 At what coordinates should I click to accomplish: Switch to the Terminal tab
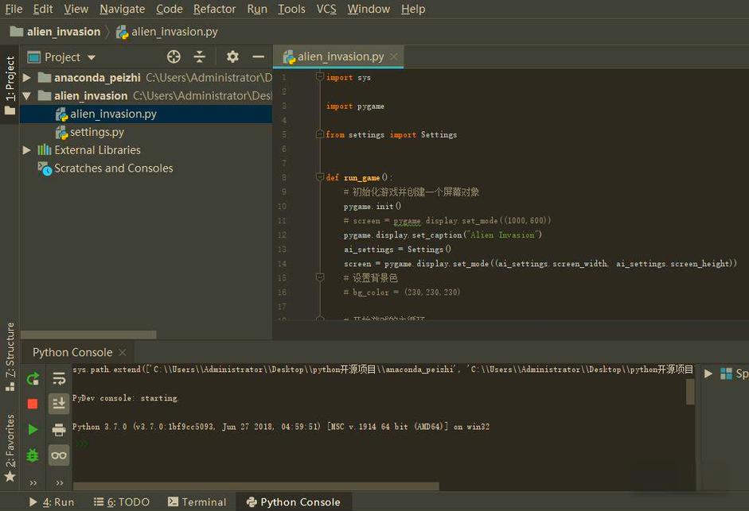coord(197,501)
